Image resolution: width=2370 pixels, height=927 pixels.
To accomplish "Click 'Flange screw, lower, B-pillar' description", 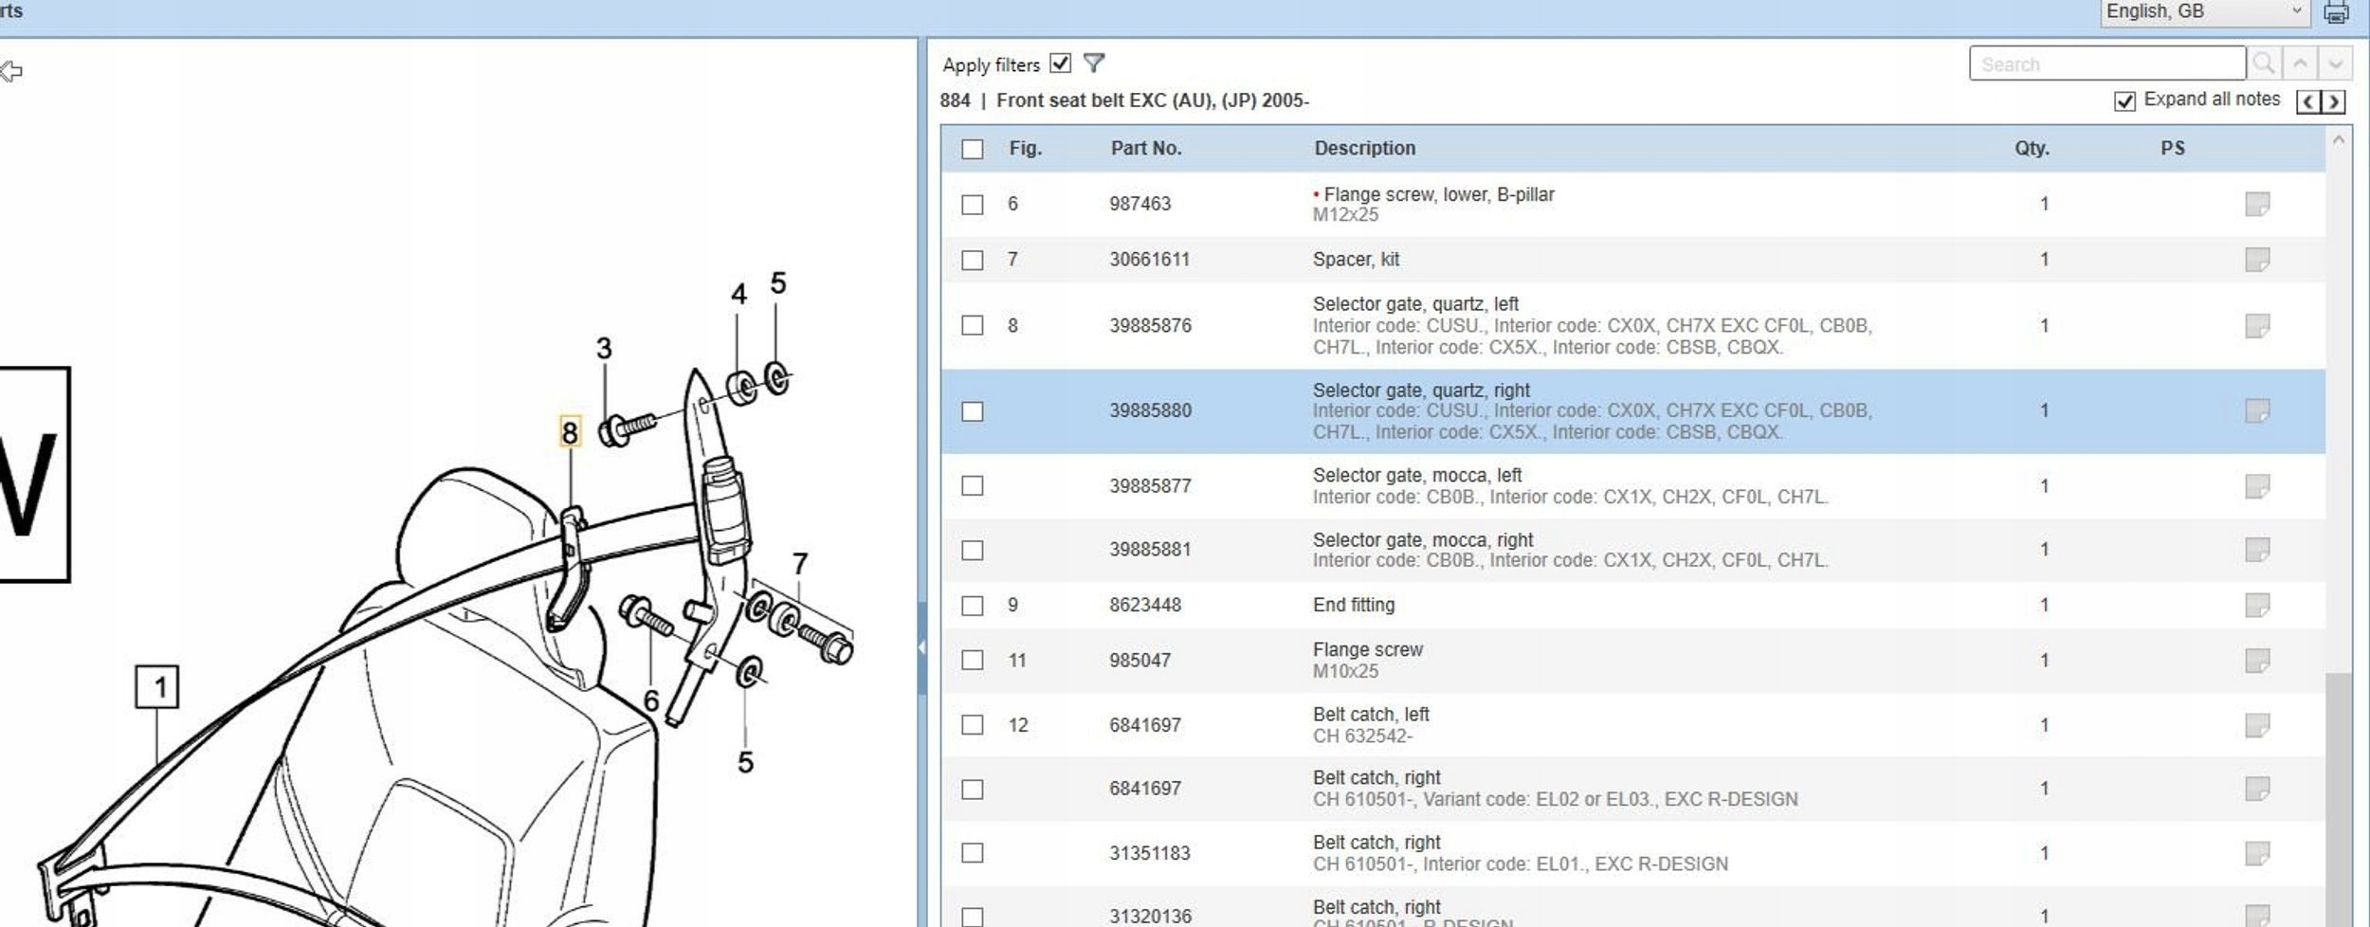I will click(1438, 194).
